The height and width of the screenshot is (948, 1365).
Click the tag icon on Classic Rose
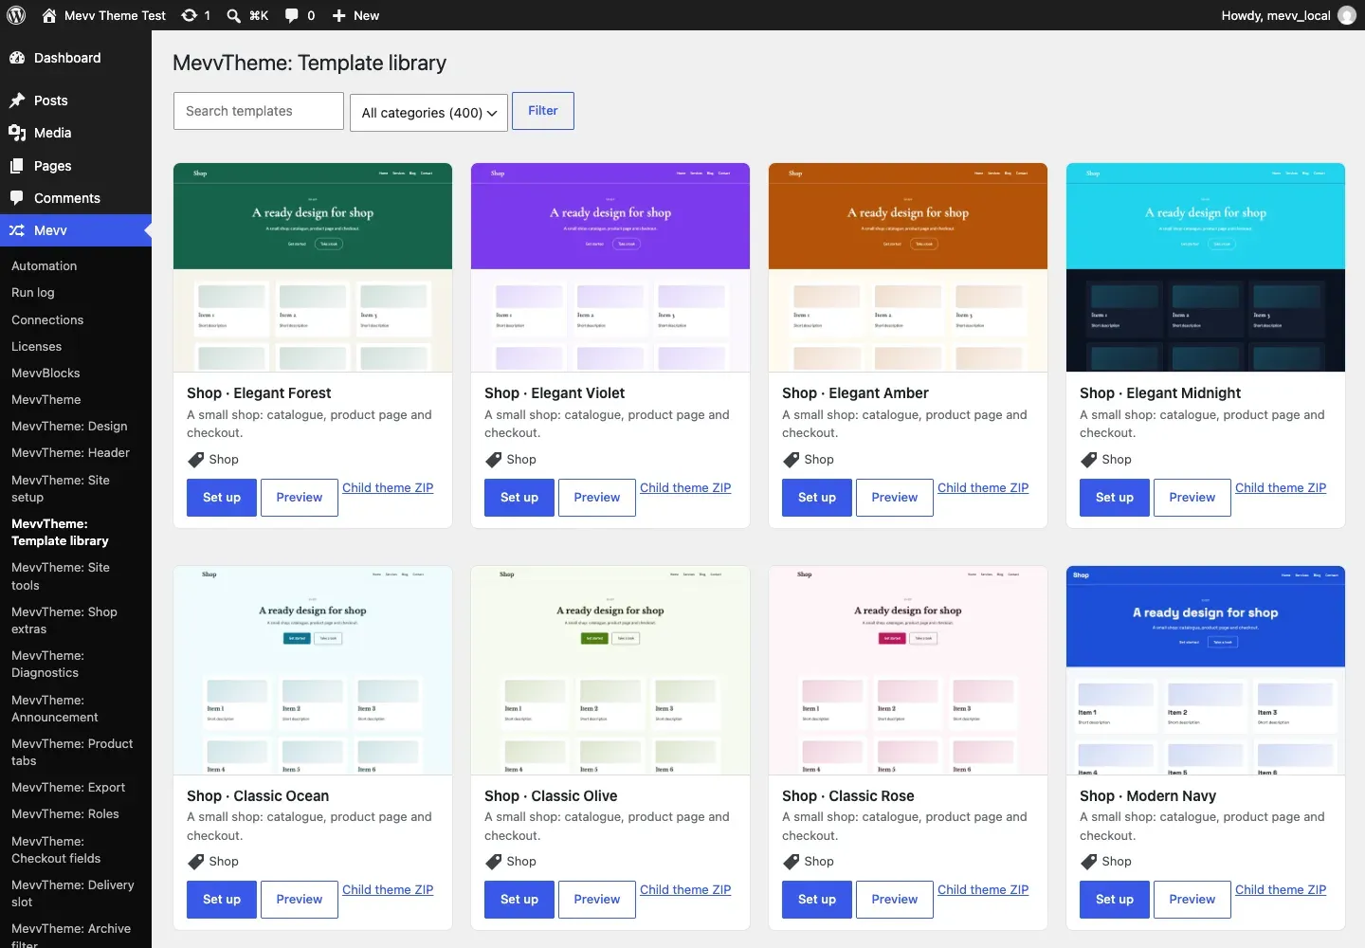tap(791, 862)
